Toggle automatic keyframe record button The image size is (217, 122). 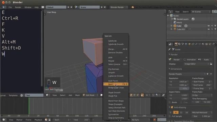pyautogui.click(x=155, y=120)
